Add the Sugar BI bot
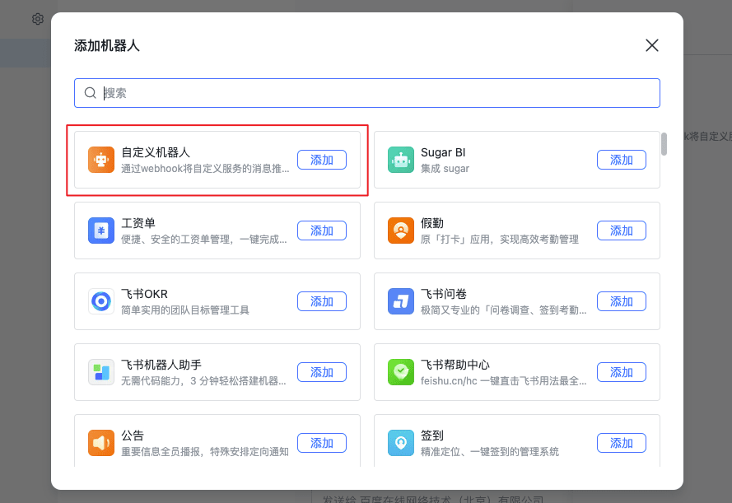Viewport: 732px width, 503px height. point(622,160)
